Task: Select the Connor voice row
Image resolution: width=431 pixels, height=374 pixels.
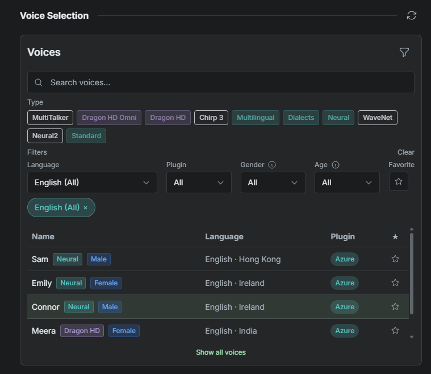Action: click(218, 307)
